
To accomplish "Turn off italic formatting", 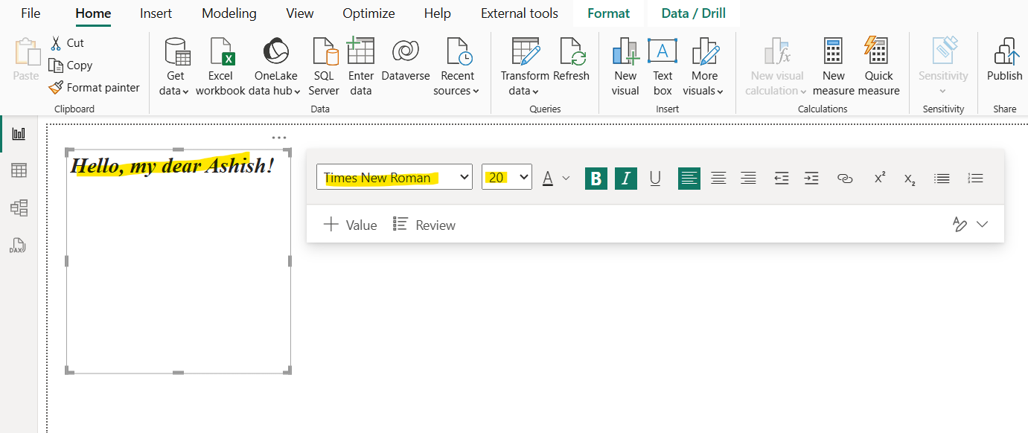I will coord(625,178).
